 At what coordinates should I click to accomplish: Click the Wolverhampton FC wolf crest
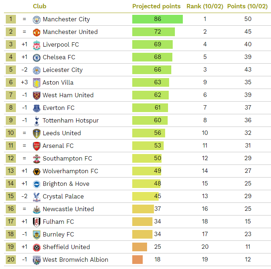click(36, 171)
